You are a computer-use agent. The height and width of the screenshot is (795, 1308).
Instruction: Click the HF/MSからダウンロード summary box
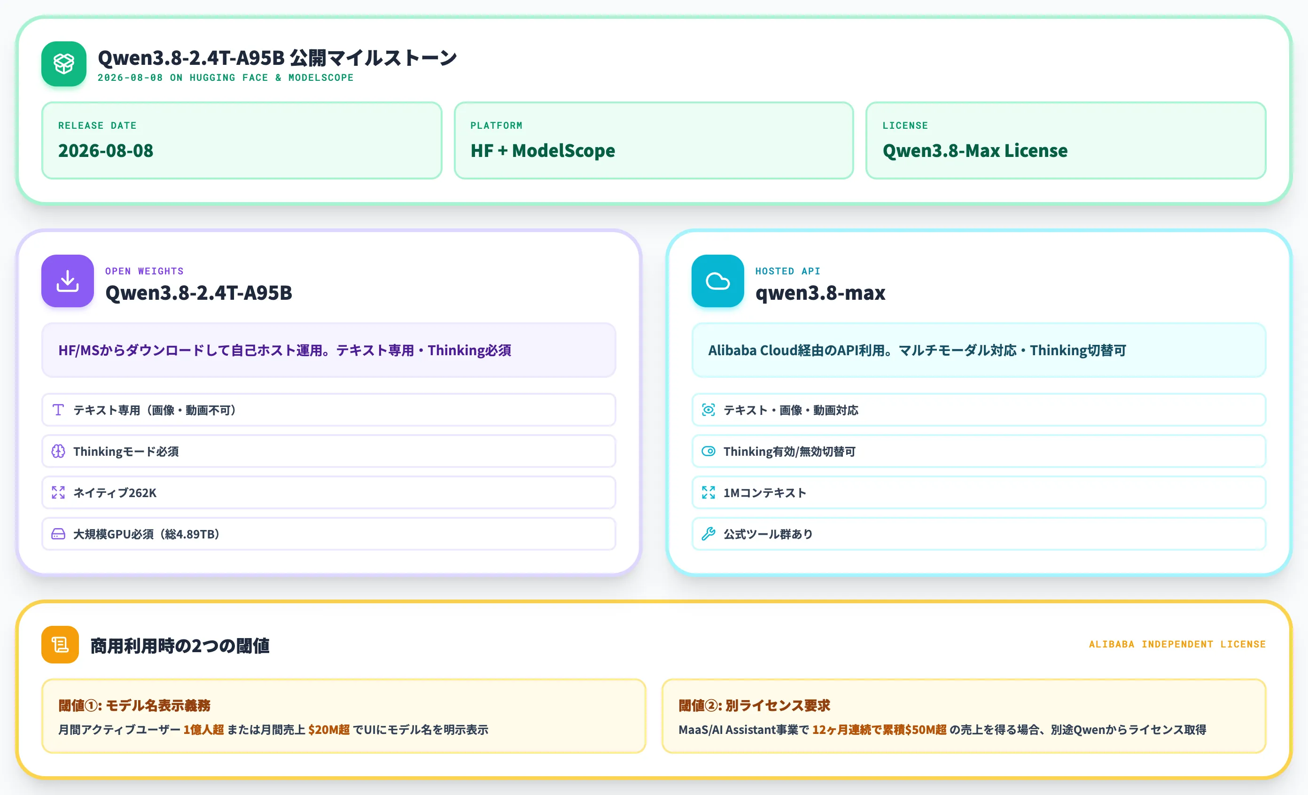tap(328, 350)
